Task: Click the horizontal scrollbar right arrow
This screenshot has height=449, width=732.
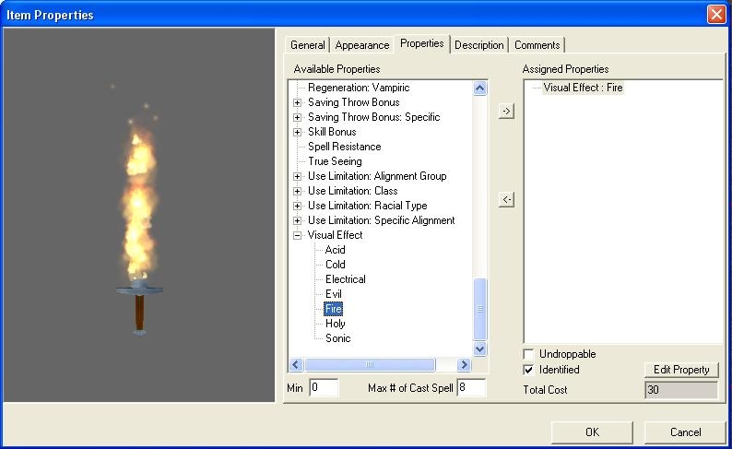Action: (465, 365)
